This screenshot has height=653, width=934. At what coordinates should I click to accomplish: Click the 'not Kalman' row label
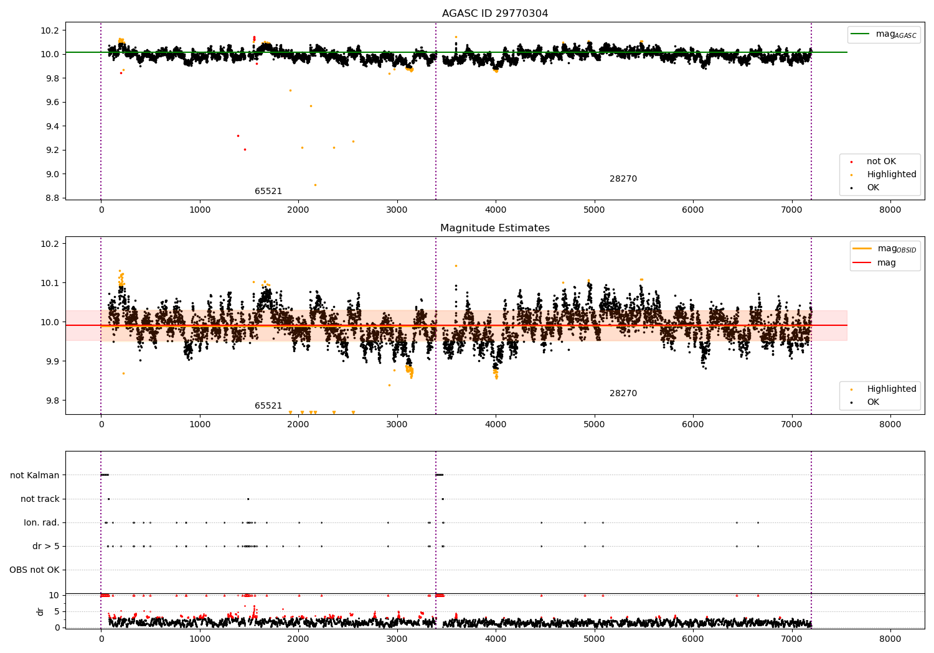(x=35, y=476)
